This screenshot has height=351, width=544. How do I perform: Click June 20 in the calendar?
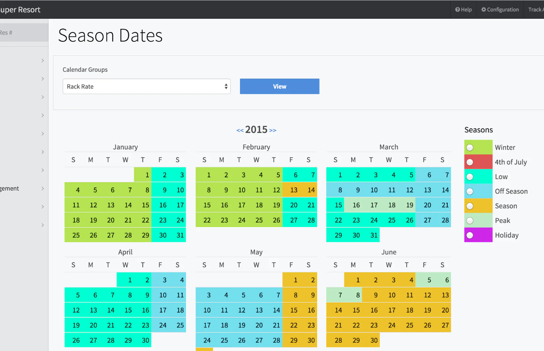tap(442, 310)
